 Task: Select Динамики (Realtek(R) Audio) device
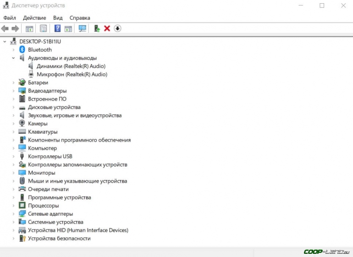point(72,66)
